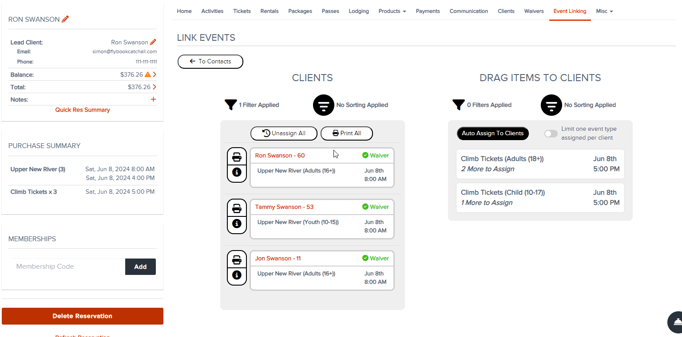This screenshot has width=682, height=337.
Task: Add a note with the plus icon
Action: (x=154, y=99)
